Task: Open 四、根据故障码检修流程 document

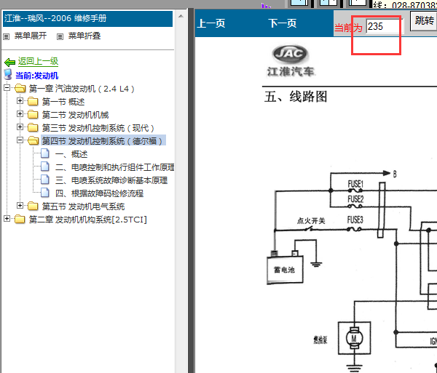Action: click(99, 193)
